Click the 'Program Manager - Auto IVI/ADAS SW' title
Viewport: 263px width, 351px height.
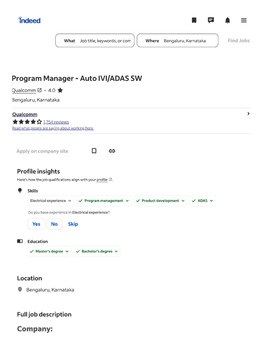[x=77, y=78]
